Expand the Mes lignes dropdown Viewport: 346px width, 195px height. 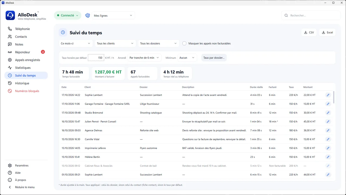coord(113,15)
